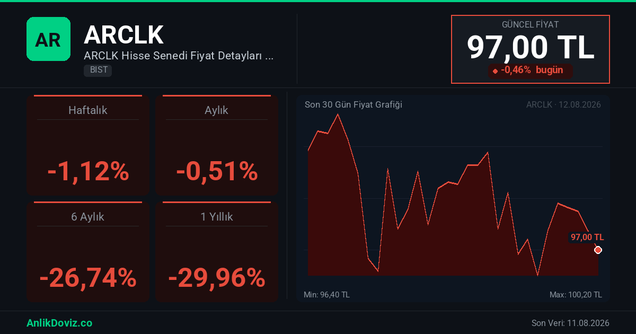Screen dimensions: 636x334
Task: Click the ARCLK ticker heading
Action: click(x=123, y=35)
